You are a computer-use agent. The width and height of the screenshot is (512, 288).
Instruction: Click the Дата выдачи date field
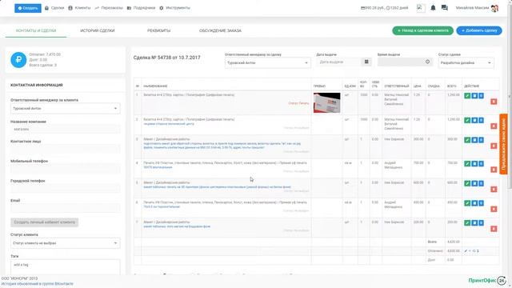[339, 62]
